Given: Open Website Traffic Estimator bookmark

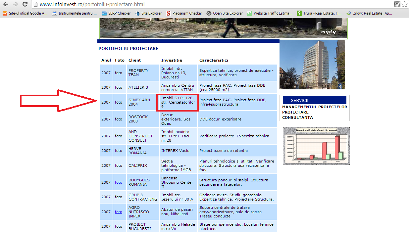Looking at the screenshot, I should click(270, 13).
